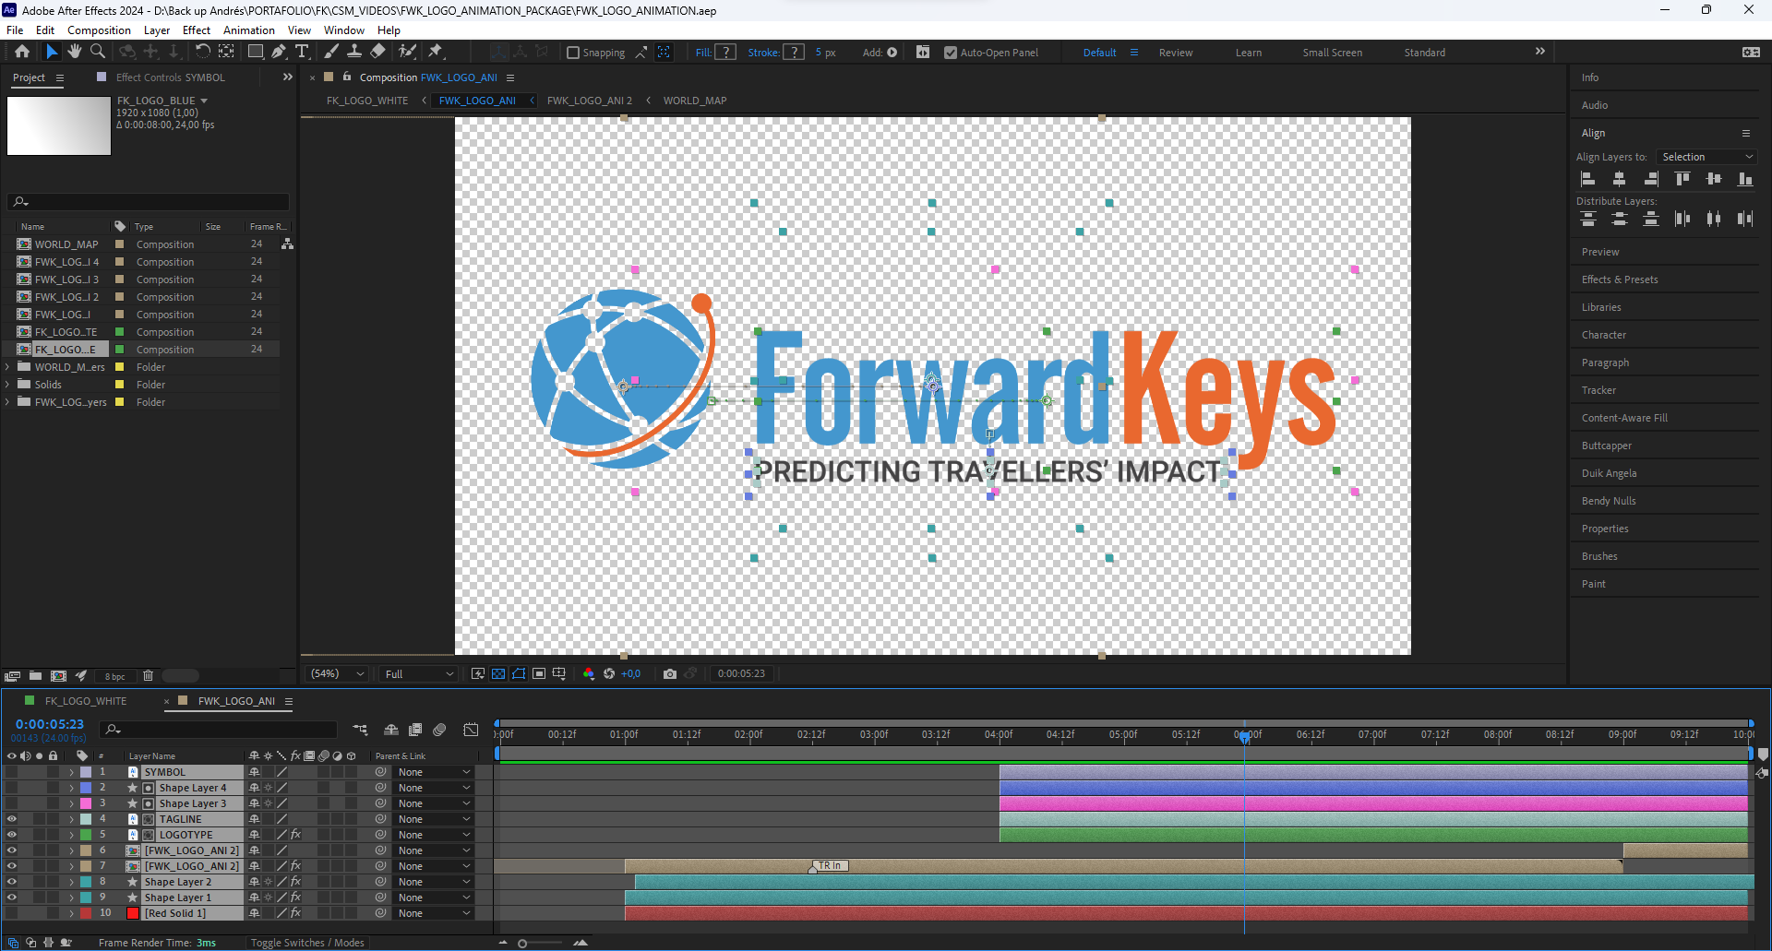The width and height of the screenshot is (1772, 951).
Task: Hide Shape Layer 2 eye toggle
Action: tap(11, 882)
